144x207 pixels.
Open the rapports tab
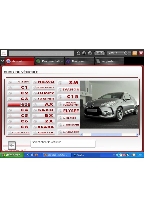pyautogui.click(x=109, y=61)
